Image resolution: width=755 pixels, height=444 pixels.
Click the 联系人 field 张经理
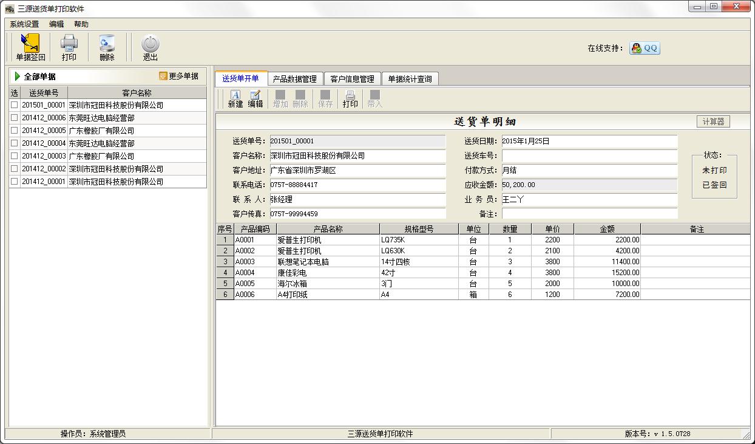pyautogui.click(x=357, y=199)
